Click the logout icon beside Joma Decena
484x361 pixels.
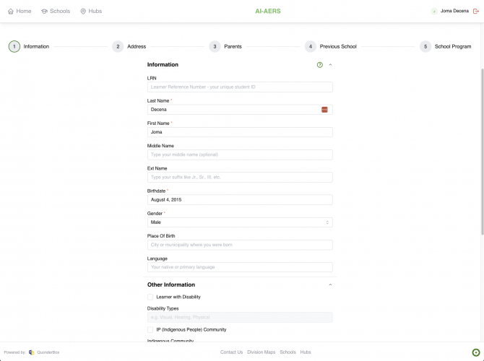(x=475, y=11)
